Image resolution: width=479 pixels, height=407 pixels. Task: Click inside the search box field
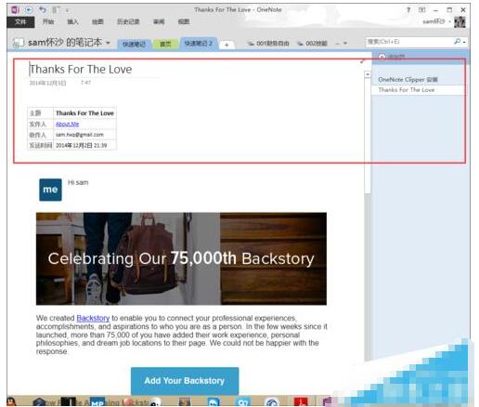(x=408, y=42)
